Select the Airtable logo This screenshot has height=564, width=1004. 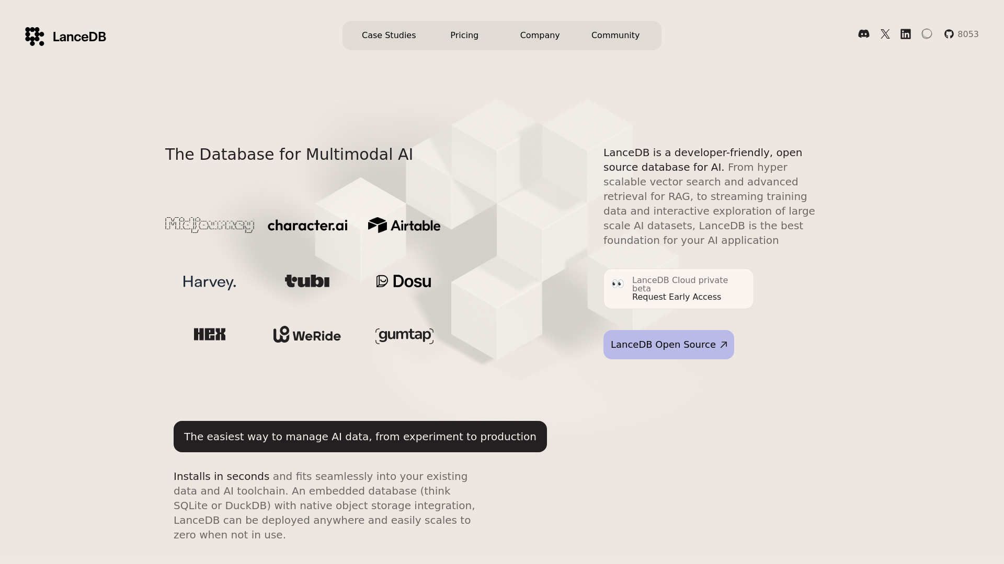pyautogui.click(x=404, y=225)
